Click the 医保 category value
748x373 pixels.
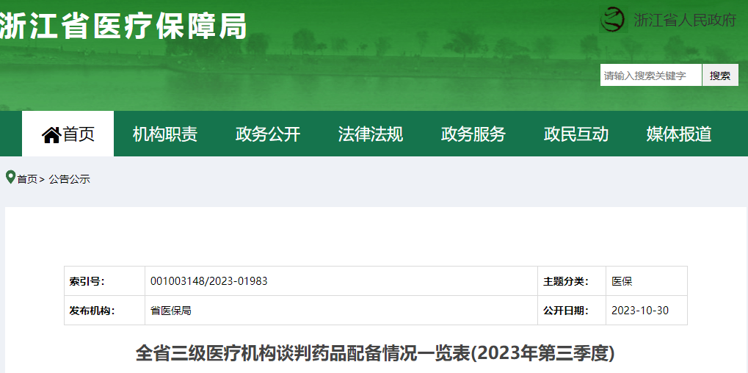tap(622, 281)
